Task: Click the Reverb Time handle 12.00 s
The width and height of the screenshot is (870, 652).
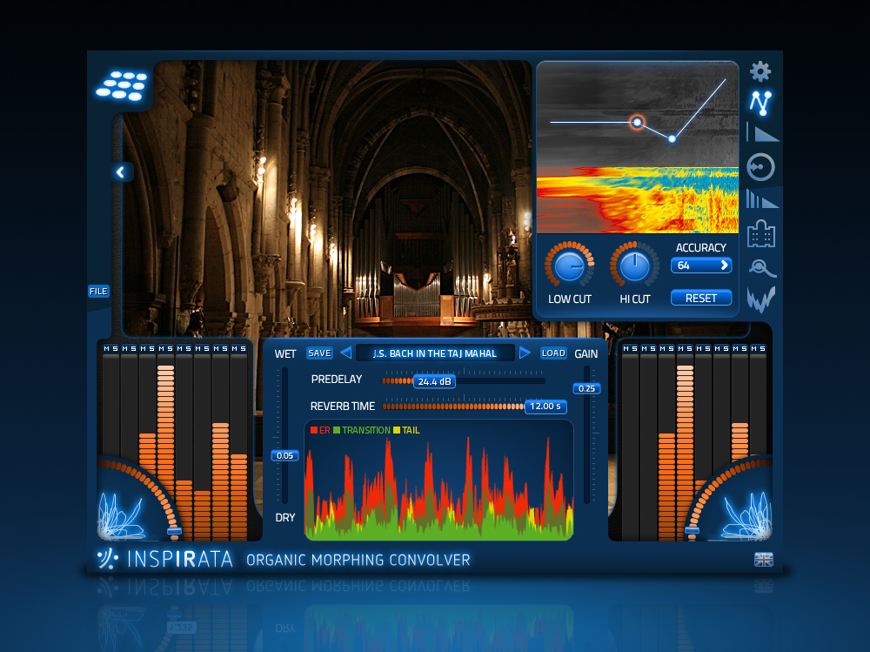Action: (x=545, y=406)
